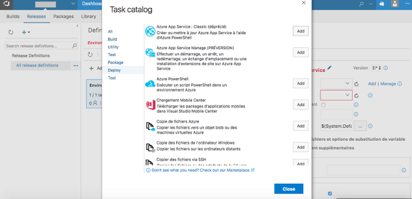412x199 pixels.
Task: Add the Copie de fichiers Azure task
Action: (301, 126)
